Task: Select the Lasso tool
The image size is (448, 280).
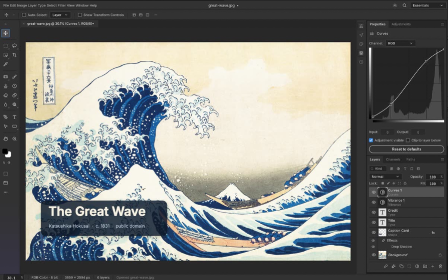Action: [x=14, y=46]
